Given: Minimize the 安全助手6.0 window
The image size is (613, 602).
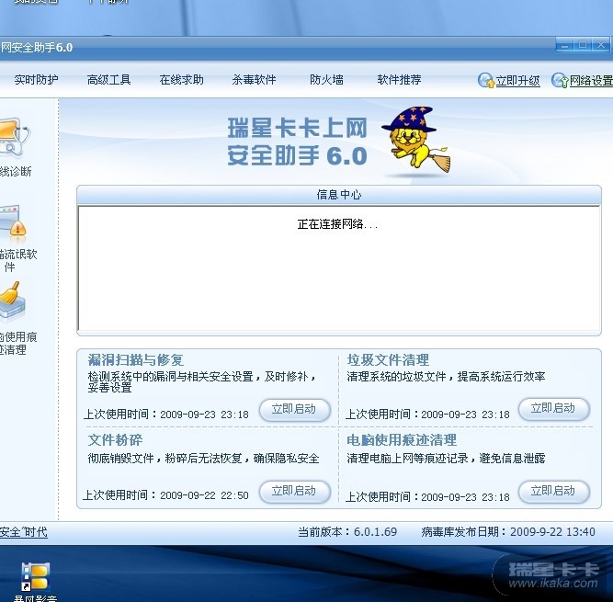Looking at the screenshot, I should point(564,45).
